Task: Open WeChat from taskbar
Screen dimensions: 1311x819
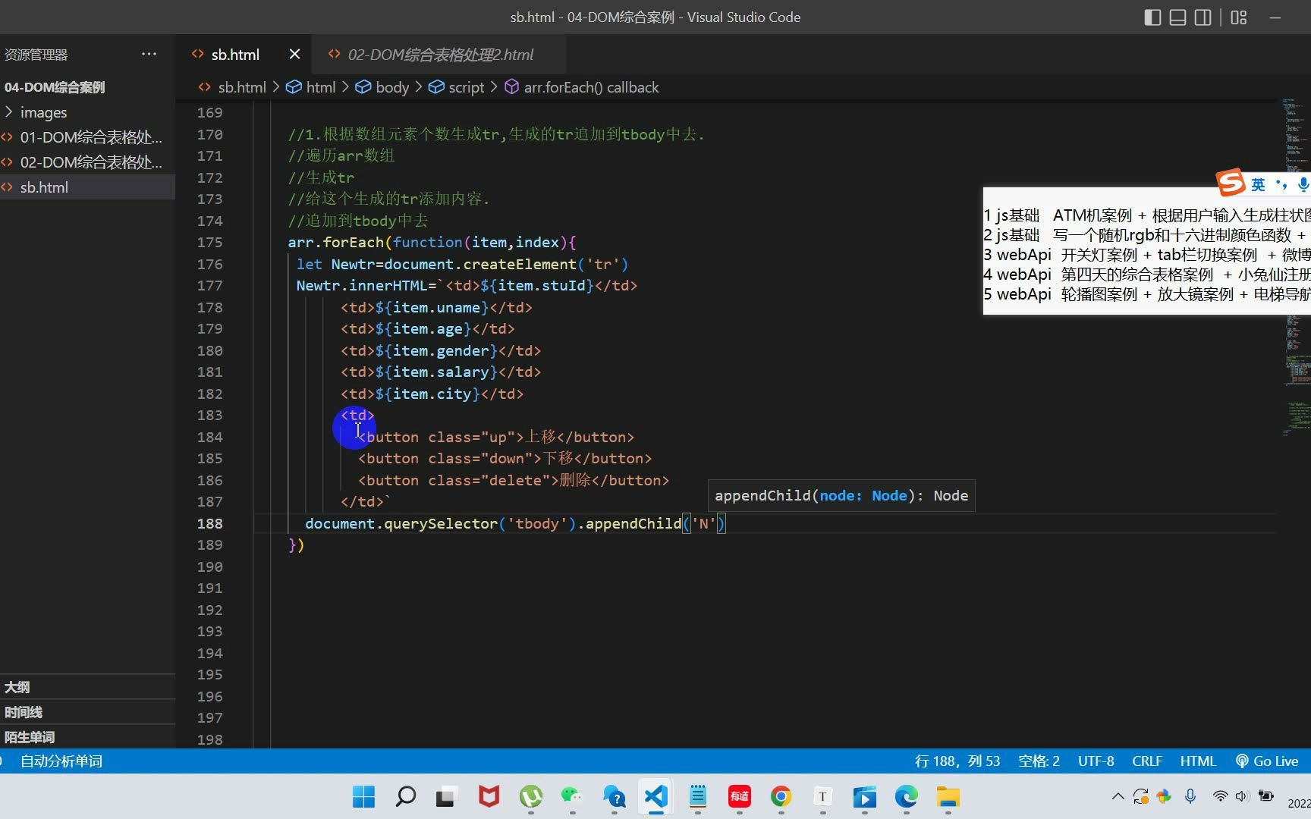Action: coord(572,797)
